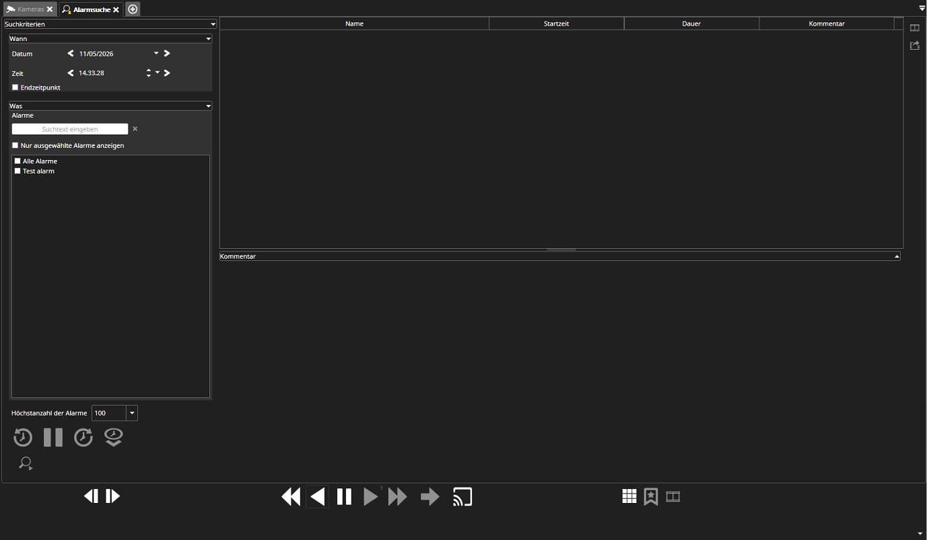This screenshot has height=540, width=927.
Task: Sort by the Name column header
Action: (x=354, y=24)
